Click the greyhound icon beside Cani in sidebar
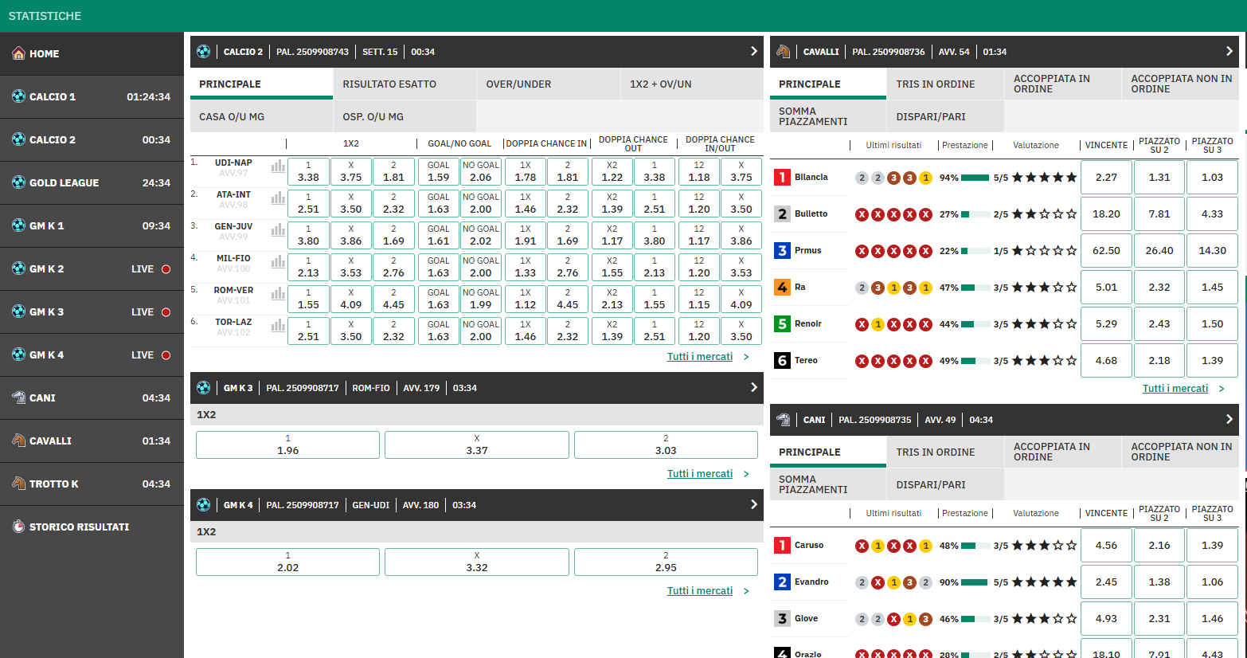This screenshot has height=658, width=1247. point(18,398)
